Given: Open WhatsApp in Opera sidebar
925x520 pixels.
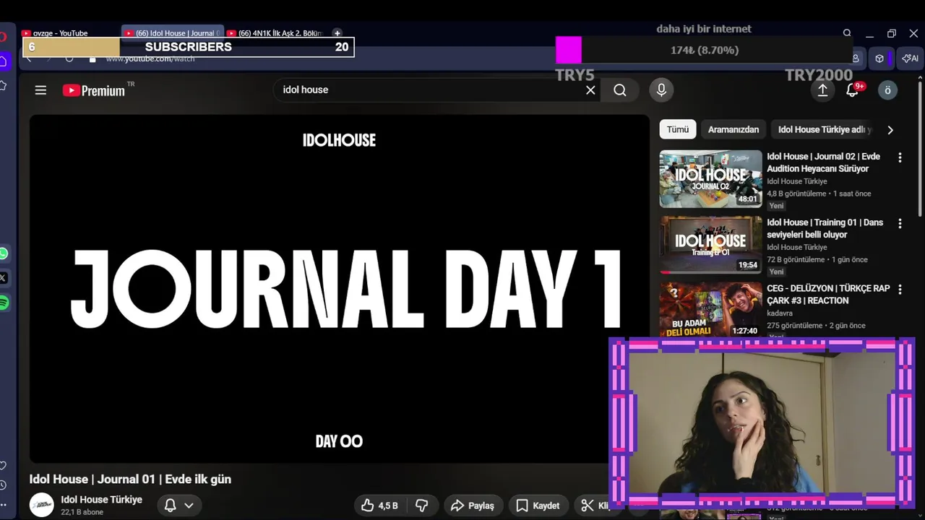Looking at the screenshot, I should [x=4, y=253].
